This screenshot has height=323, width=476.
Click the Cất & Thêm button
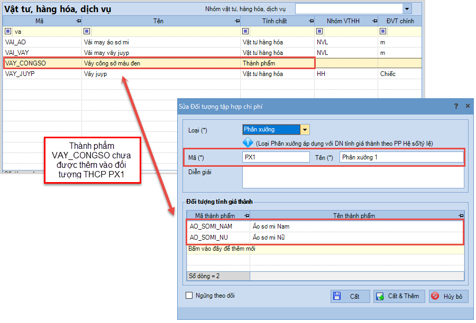pos(399,296)
